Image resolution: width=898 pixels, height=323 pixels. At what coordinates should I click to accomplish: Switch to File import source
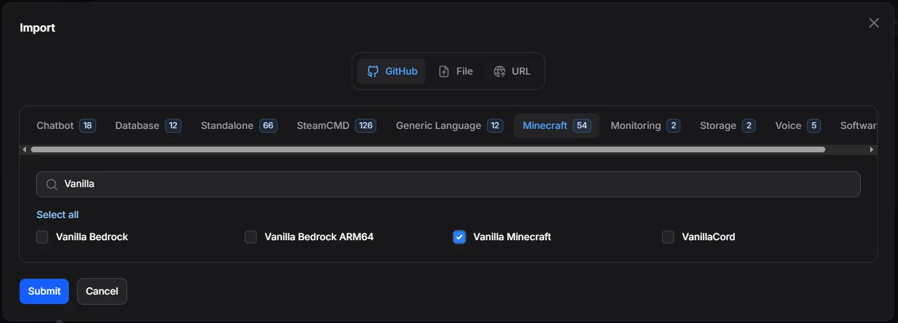tap(455, 71)
